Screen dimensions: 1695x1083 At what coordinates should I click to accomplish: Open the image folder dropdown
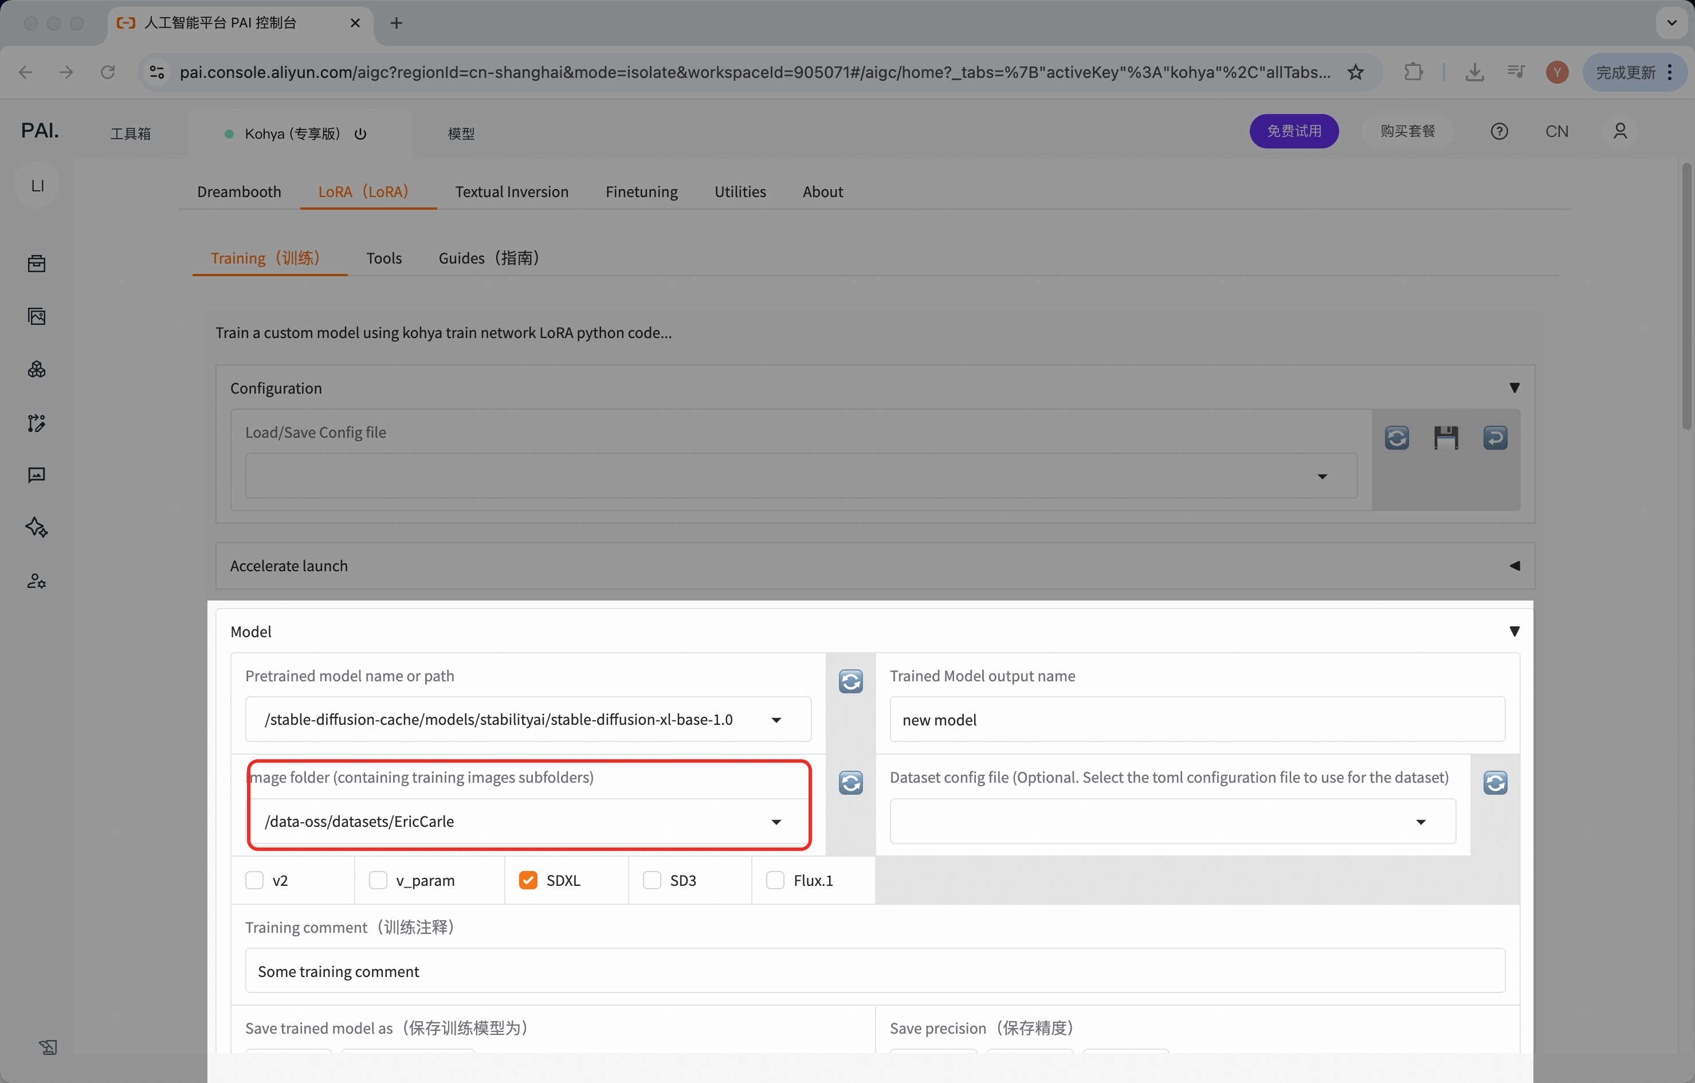[x=776, y=822]
